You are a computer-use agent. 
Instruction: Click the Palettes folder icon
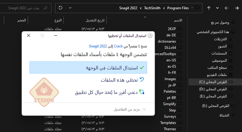tap(180, 91)
